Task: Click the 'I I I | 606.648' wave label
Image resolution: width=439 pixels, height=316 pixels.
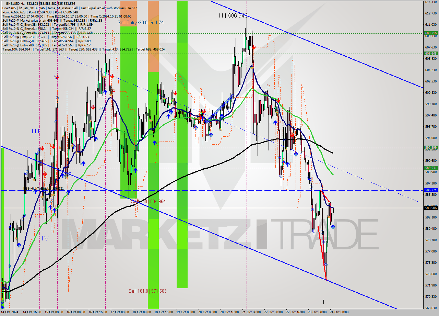Action: [x=233, y=15]
